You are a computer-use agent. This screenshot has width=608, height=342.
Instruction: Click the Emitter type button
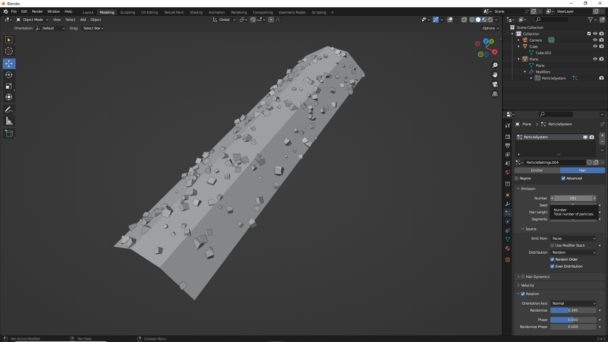(x=537, y=170)
